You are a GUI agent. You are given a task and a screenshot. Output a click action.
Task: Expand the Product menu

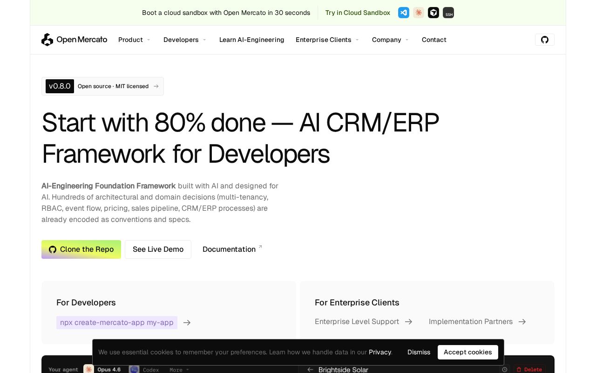tap(134, 40)
